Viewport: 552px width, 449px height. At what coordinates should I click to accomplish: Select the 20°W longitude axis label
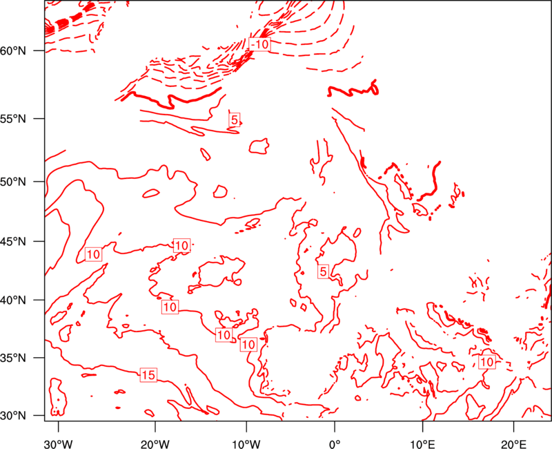[x=155, y=443]
